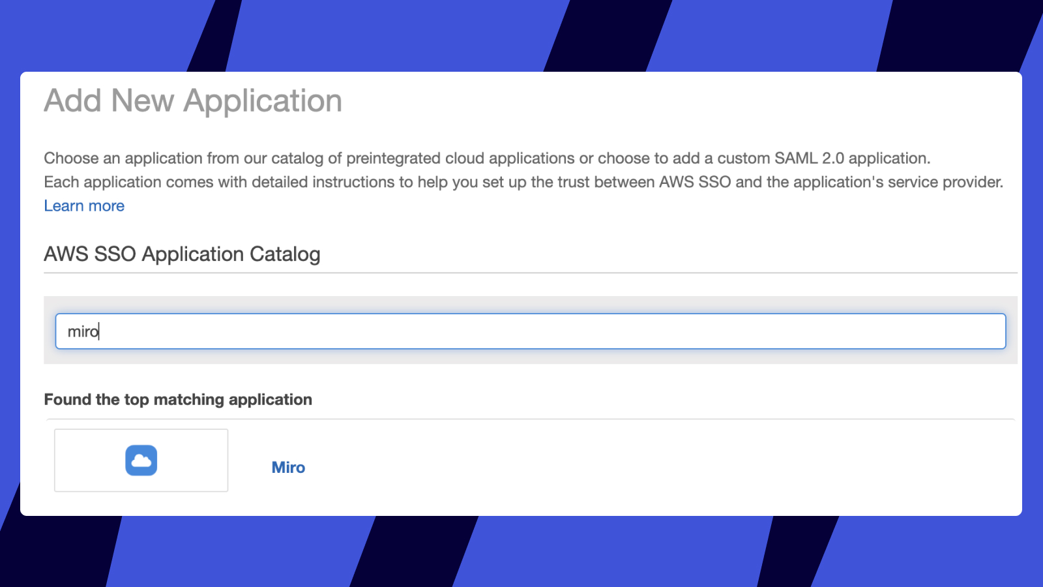Screen dimensions: 1043x587
Task: Select the Miro application thumbnail box
Action: (x=141, y=460)
